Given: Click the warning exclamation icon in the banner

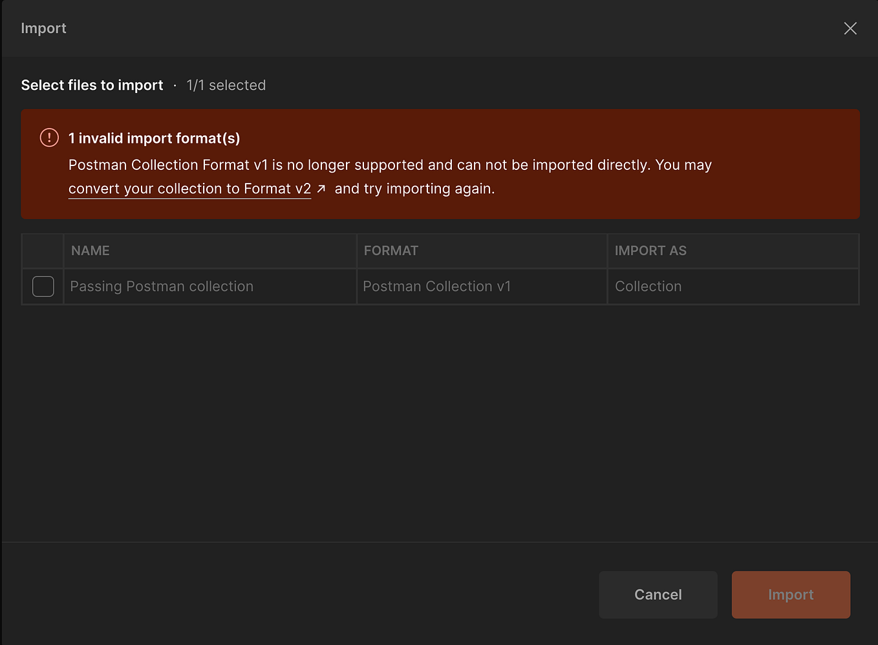Looking at the screenshot, I should [49, 138].
